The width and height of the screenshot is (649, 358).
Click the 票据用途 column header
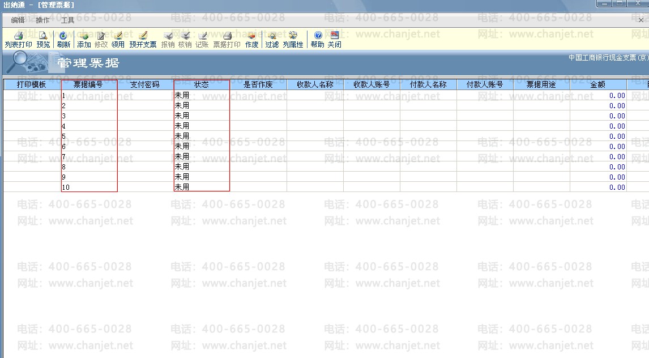[x=541, y=84]
